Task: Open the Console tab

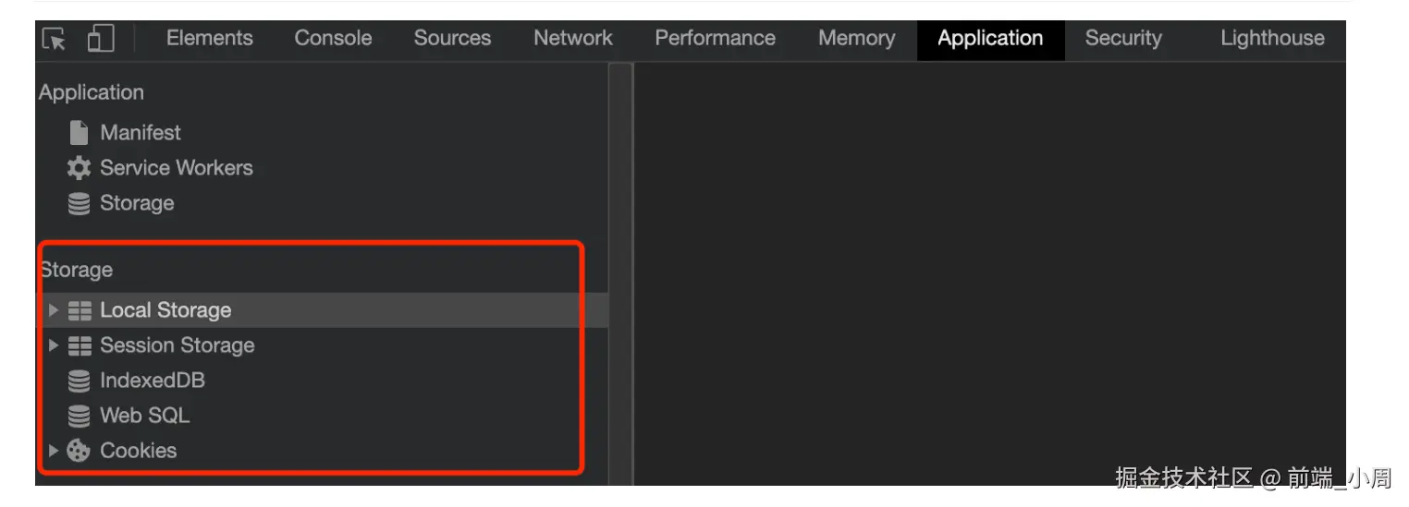Action: pos(333,39)
